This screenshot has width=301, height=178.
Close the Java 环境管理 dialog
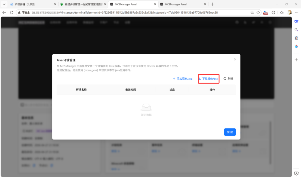pyautogui.click(x=235, y=60)
